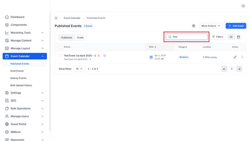This screenshot has width=250, height=141.
Task: Switch to the Published tab
Action: (x=67, y=38)
